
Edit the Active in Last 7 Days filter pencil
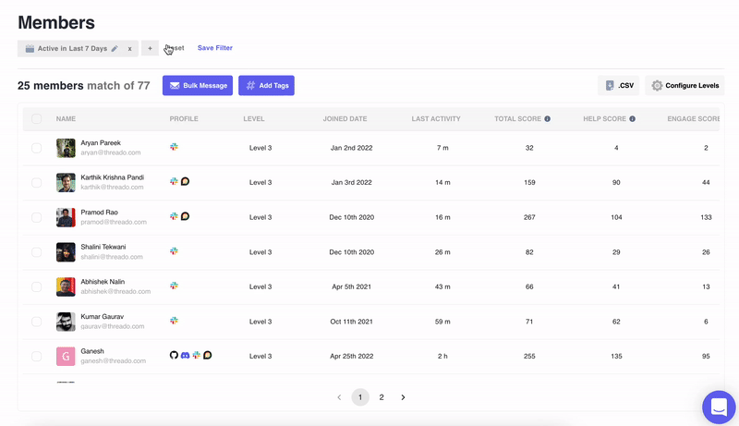[x=115, y=49]
